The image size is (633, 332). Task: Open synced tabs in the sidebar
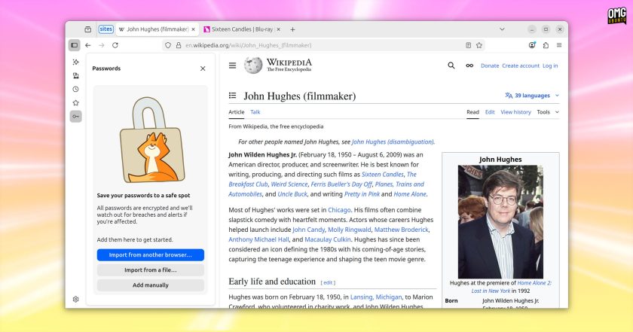75,76
